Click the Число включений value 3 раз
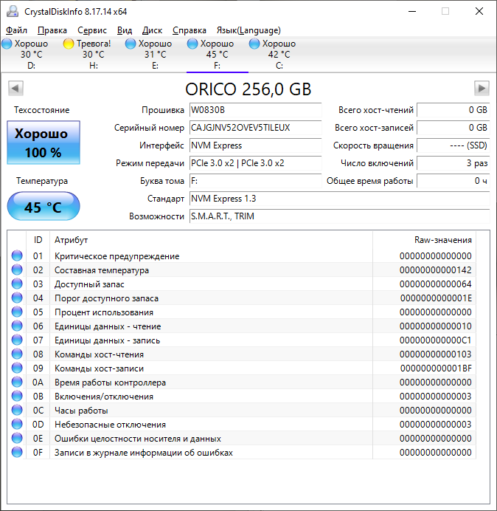Viewport: 497px width, 511px height. point(453,163)
